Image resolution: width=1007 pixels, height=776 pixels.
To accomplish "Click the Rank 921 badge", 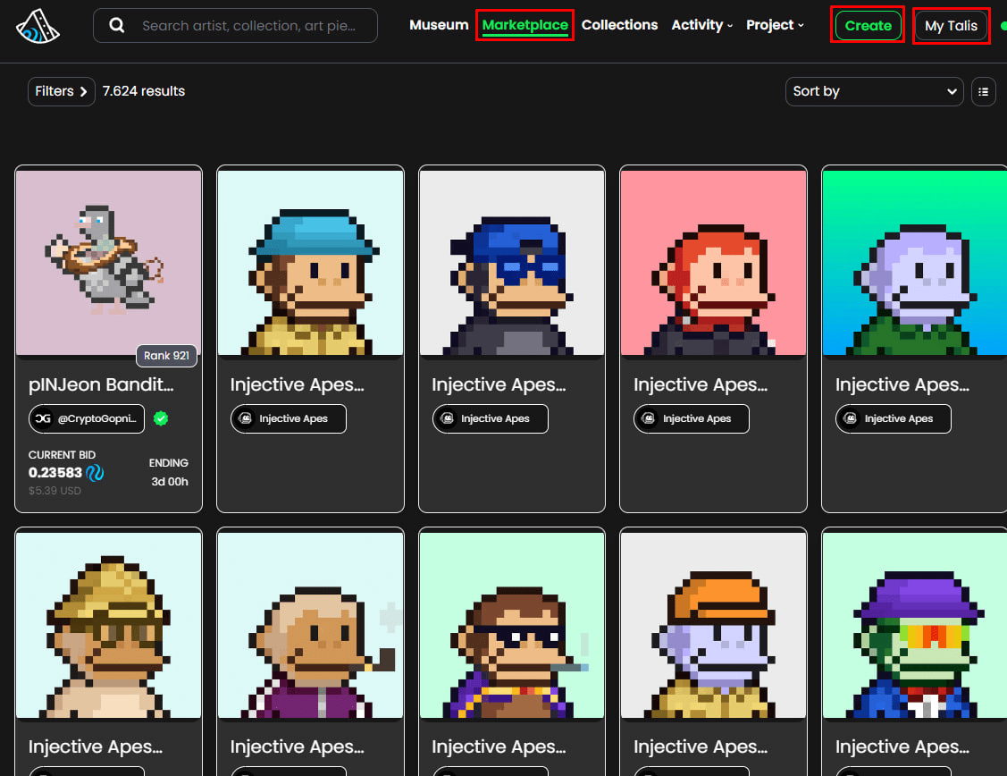I will point(166,356).
